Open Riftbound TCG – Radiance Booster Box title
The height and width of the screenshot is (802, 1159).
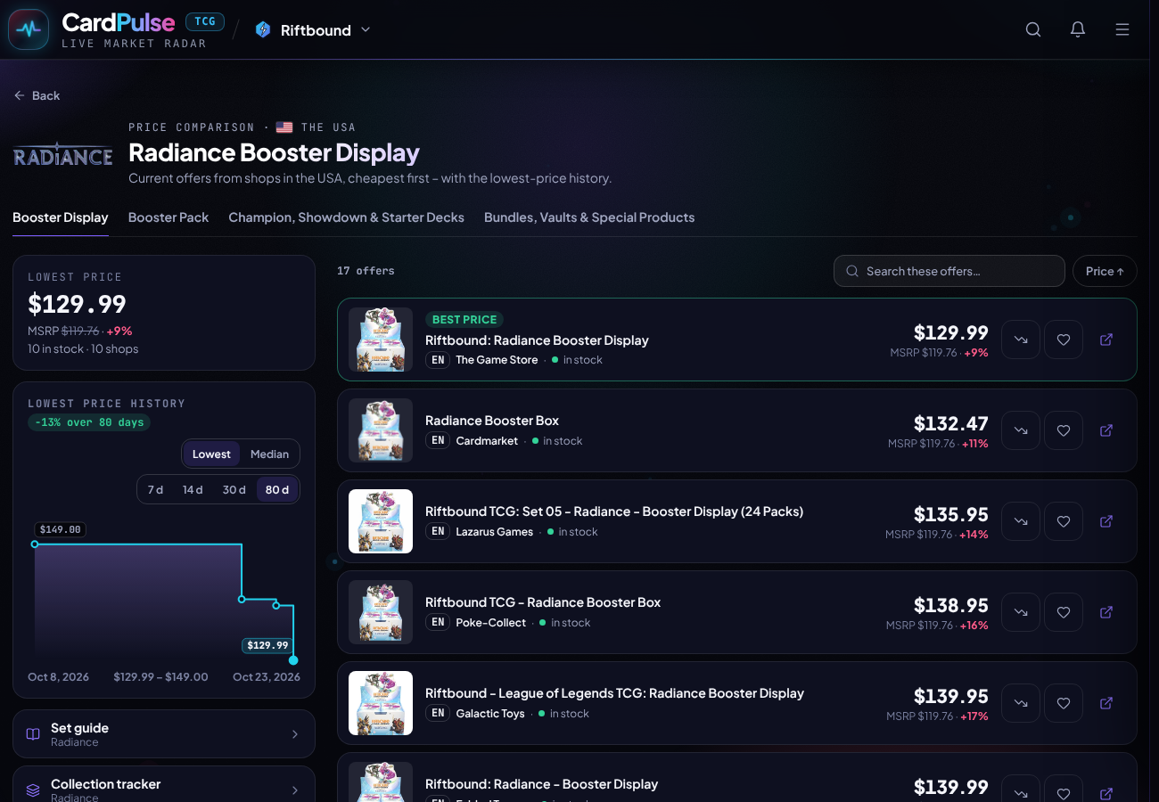(543, 602)
